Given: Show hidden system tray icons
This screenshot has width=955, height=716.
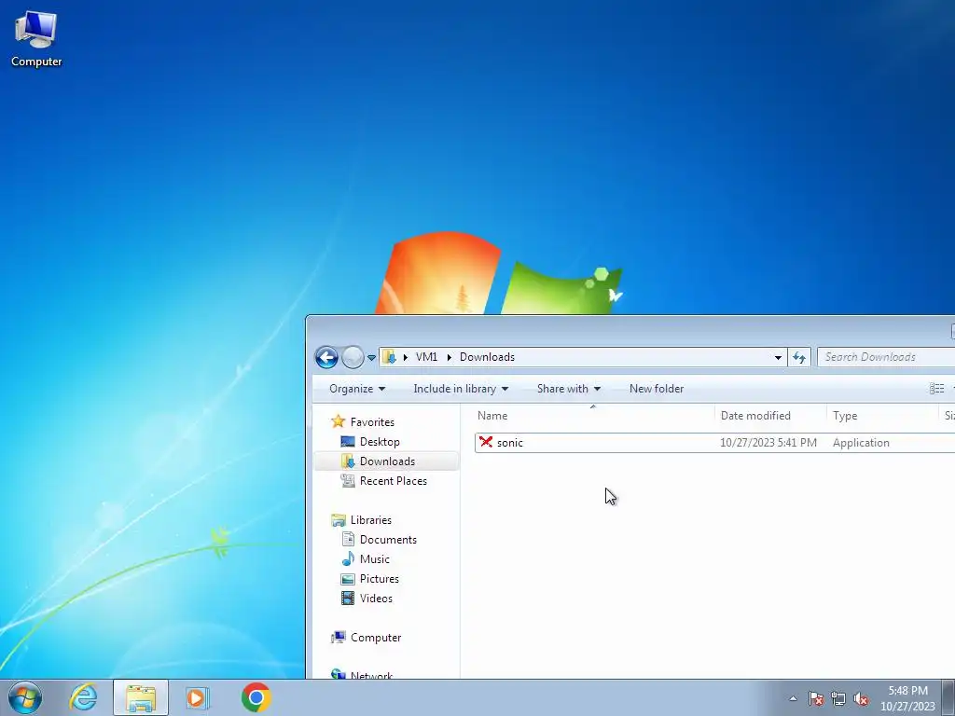Looking at the screenshot, I should [x=793, y=698].
